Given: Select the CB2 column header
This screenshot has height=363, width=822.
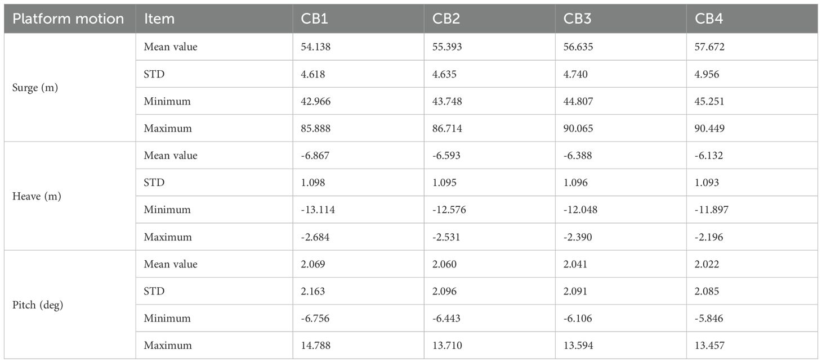Looking at the screenshot, I should 448,19.
